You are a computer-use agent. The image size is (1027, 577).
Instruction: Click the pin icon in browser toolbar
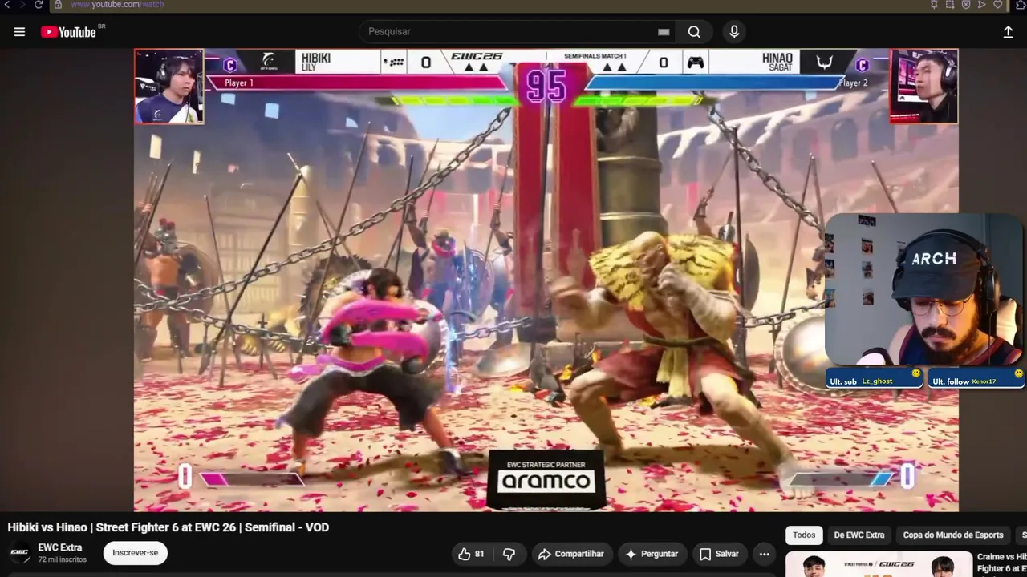(934, 5)
